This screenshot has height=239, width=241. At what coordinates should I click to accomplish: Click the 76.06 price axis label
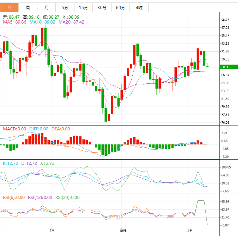point(225,122)
